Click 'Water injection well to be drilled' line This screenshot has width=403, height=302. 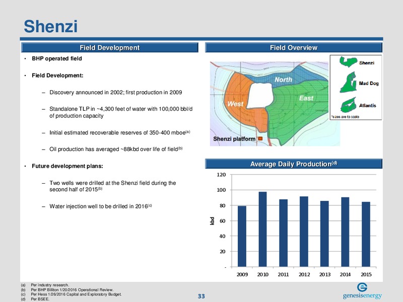click(100, 206)
